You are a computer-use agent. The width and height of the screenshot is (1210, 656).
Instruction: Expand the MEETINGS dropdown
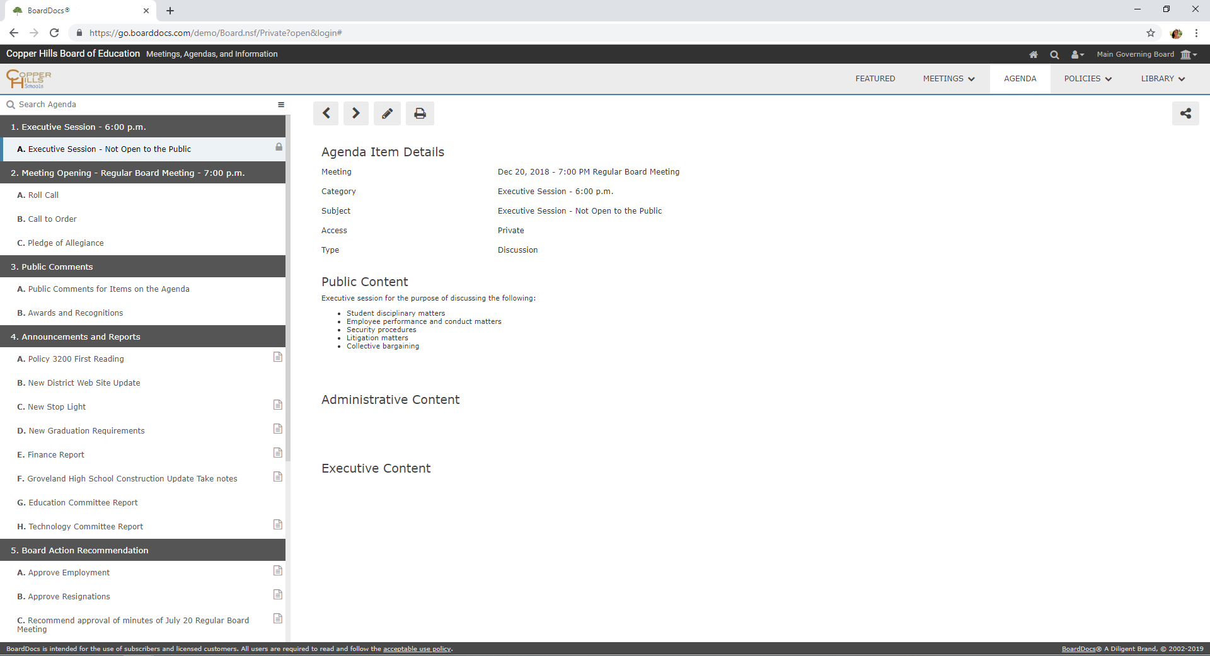coord(948,79)
